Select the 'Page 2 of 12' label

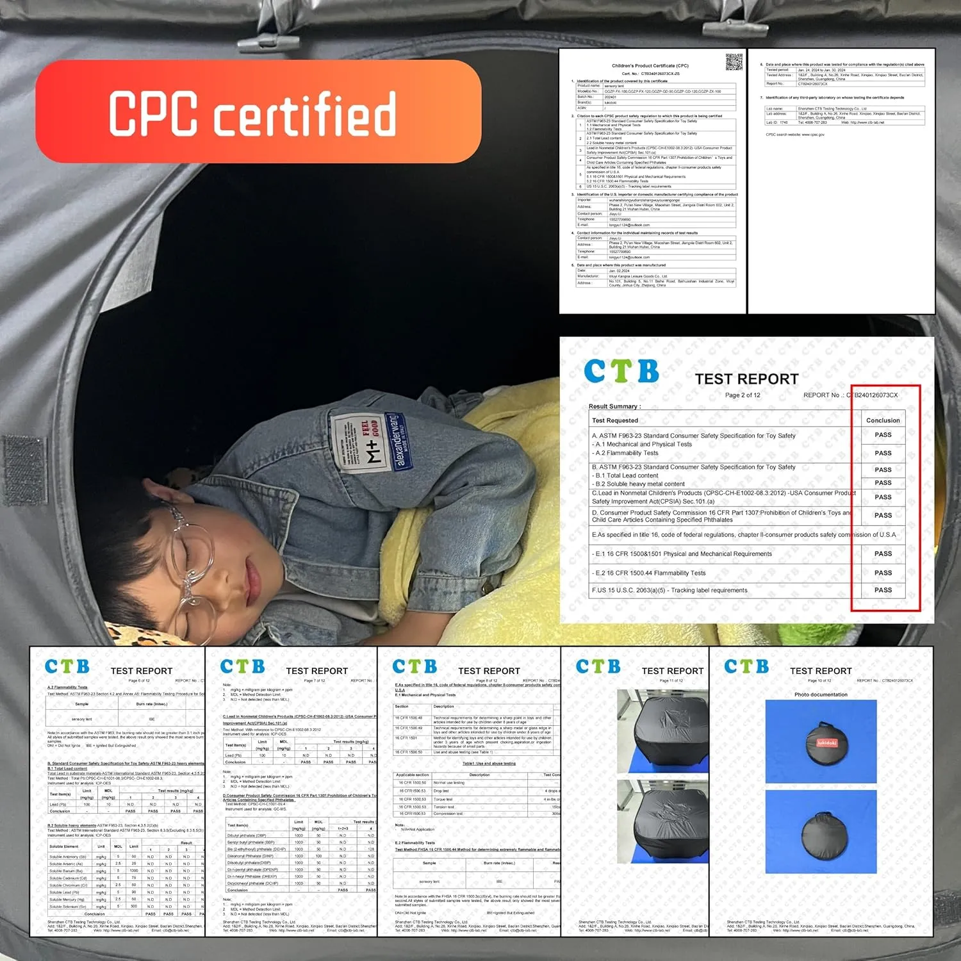(743, 395)
